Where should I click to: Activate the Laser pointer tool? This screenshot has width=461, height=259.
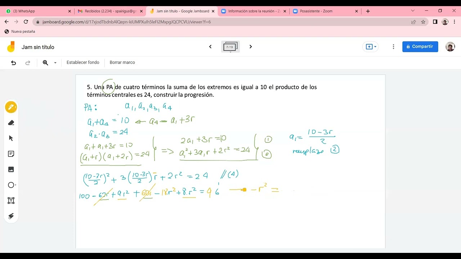tap(11, 216)
